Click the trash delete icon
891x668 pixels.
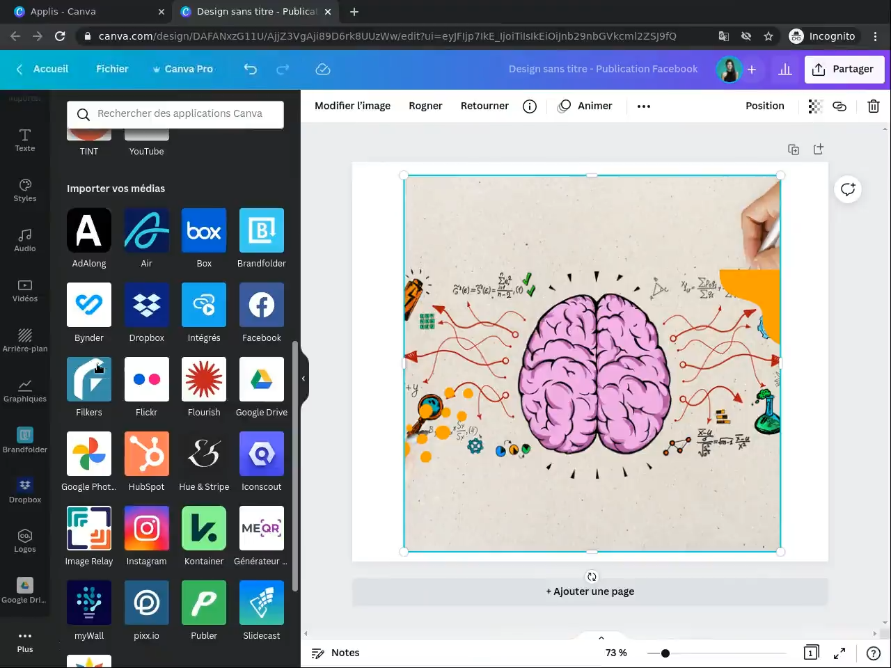(x=874, y=106)
